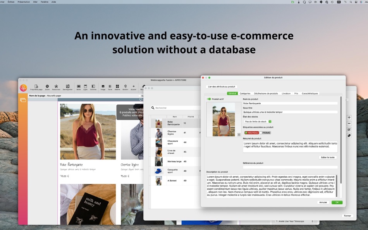Open the Resources toolbar icon

point(56,87)
